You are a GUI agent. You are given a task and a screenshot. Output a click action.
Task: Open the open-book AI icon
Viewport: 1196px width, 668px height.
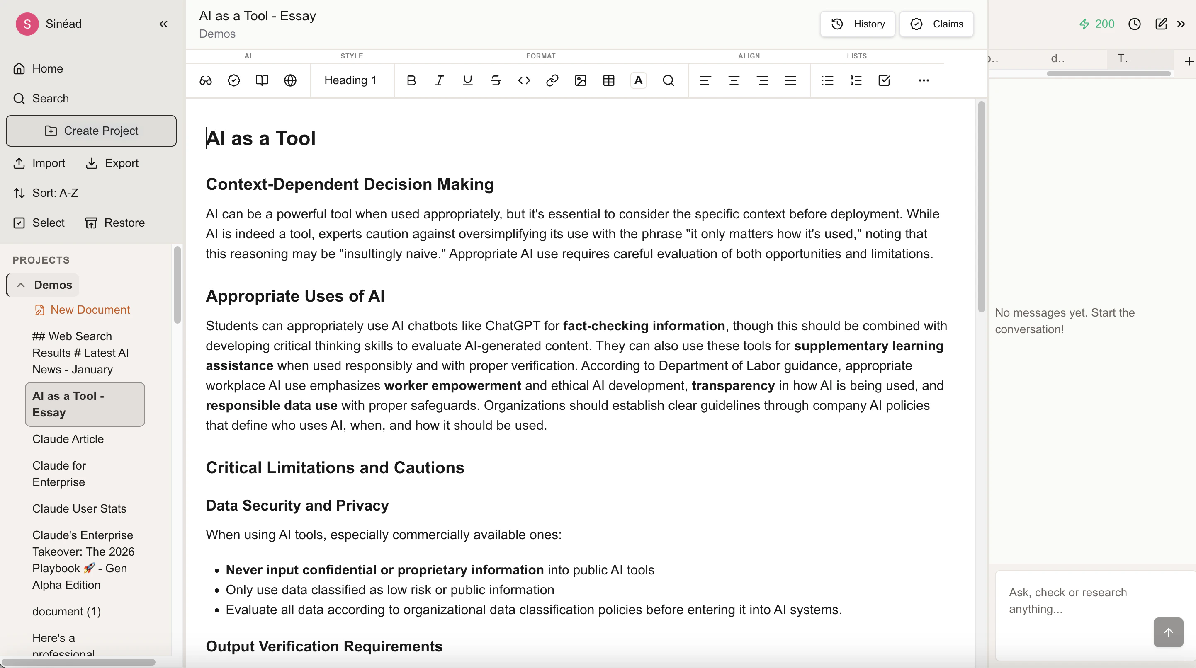[x=262, y=80]
